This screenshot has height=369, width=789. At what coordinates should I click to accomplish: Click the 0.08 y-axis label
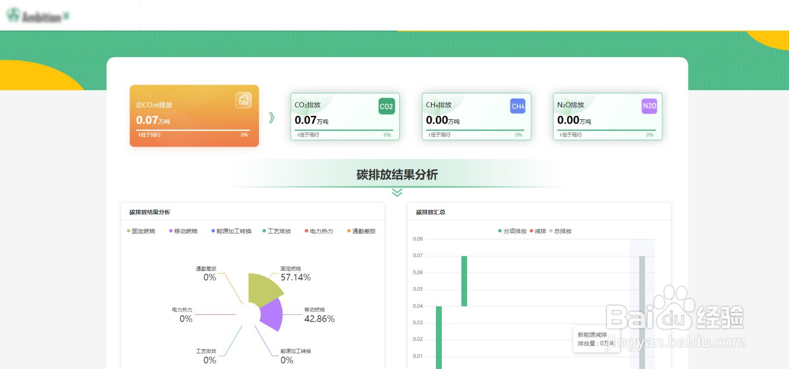[x=418, y=239]
